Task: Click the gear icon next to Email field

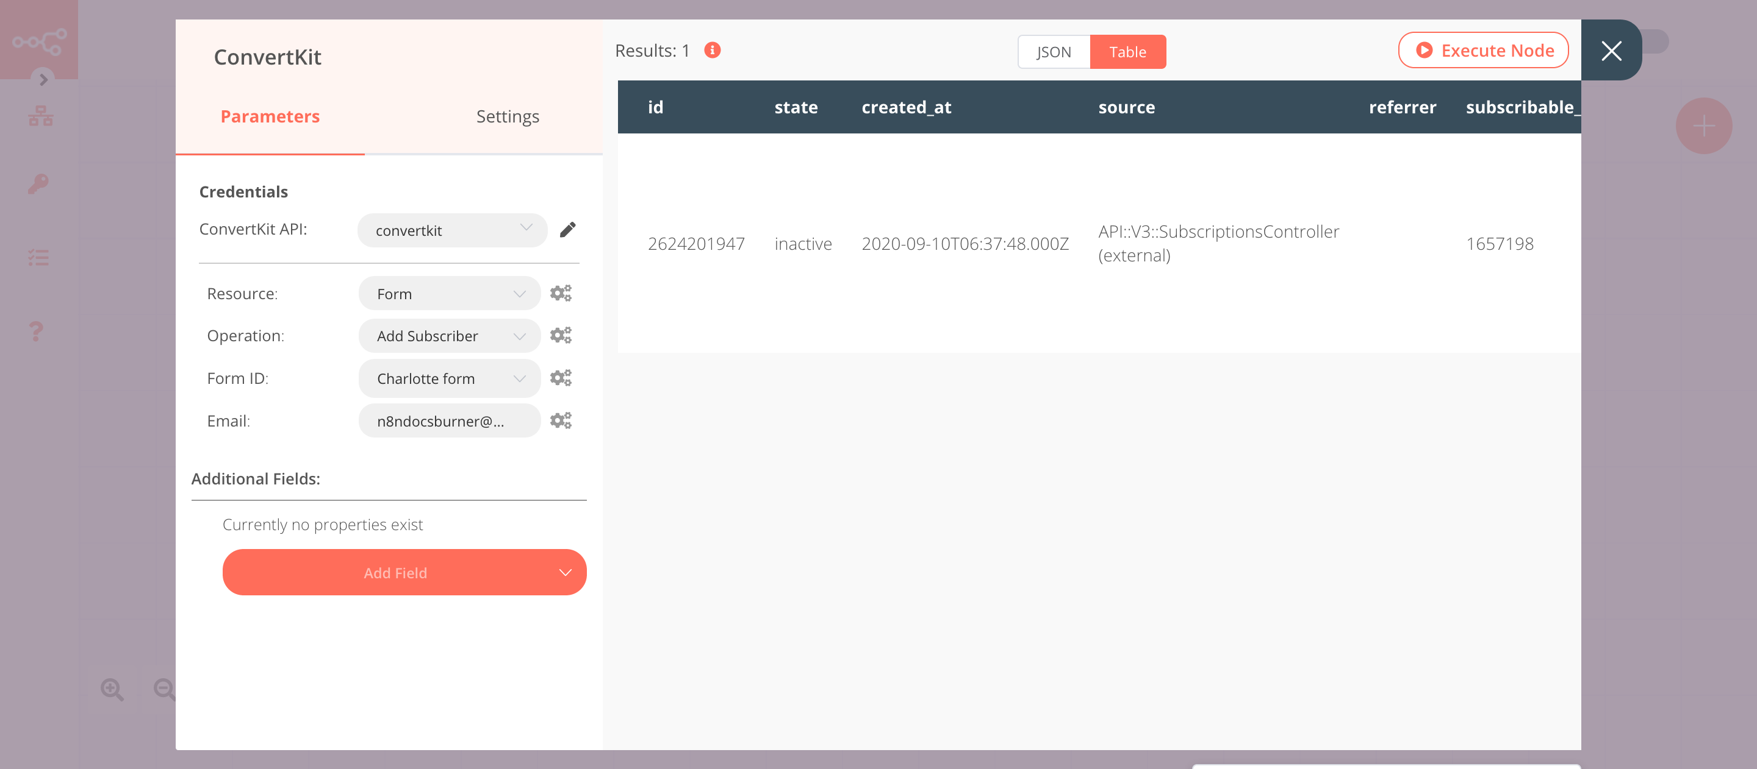Action: click(x=560, y=420)
